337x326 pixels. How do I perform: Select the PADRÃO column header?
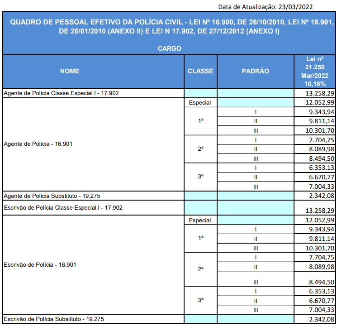(x=255, y=71)
